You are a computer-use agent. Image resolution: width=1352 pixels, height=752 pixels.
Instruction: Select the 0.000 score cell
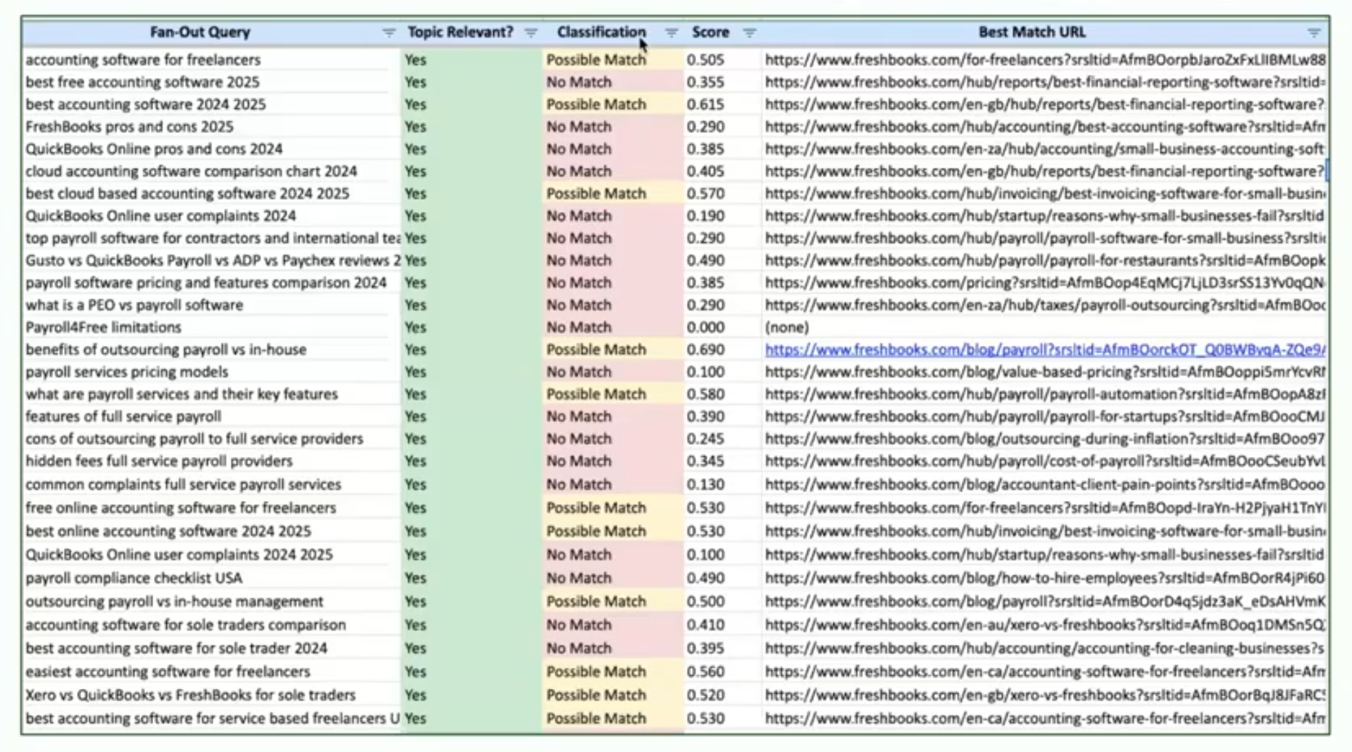pos(706,327)
